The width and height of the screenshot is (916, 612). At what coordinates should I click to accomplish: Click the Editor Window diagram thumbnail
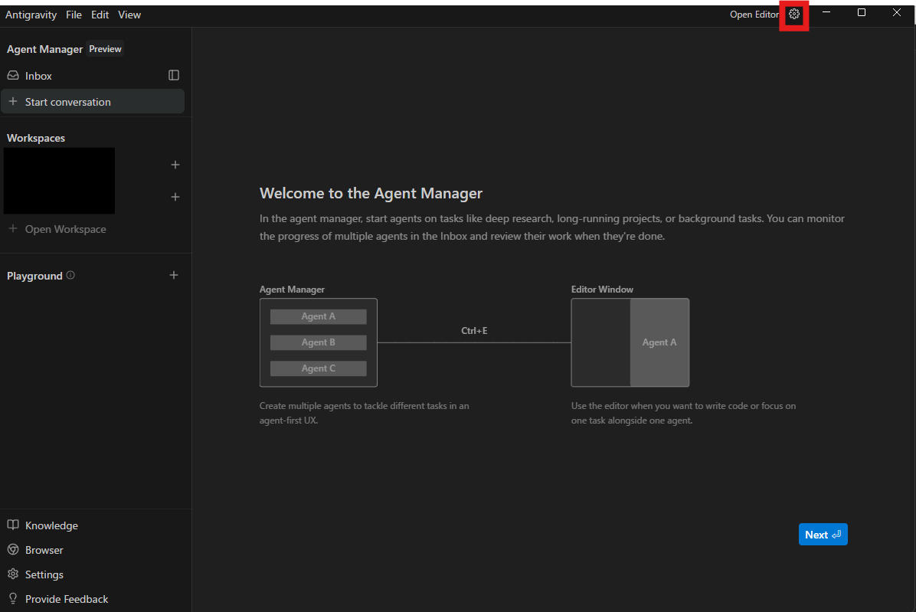(630, 342)
